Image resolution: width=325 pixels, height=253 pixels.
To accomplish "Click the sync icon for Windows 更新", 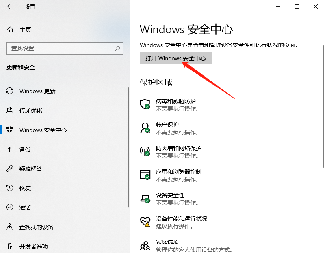I will [x=10, y=91].
